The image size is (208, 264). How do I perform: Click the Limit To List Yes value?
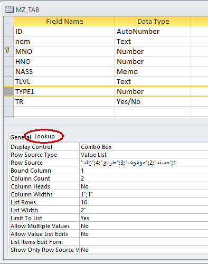click(x=144, y=218)
